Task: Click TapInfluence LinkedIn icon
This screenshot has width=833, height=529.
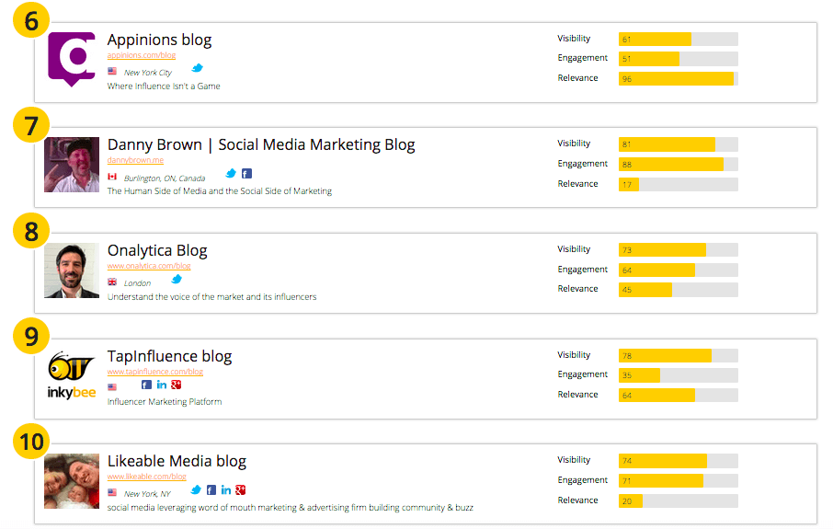Action: tap(162, 385)
